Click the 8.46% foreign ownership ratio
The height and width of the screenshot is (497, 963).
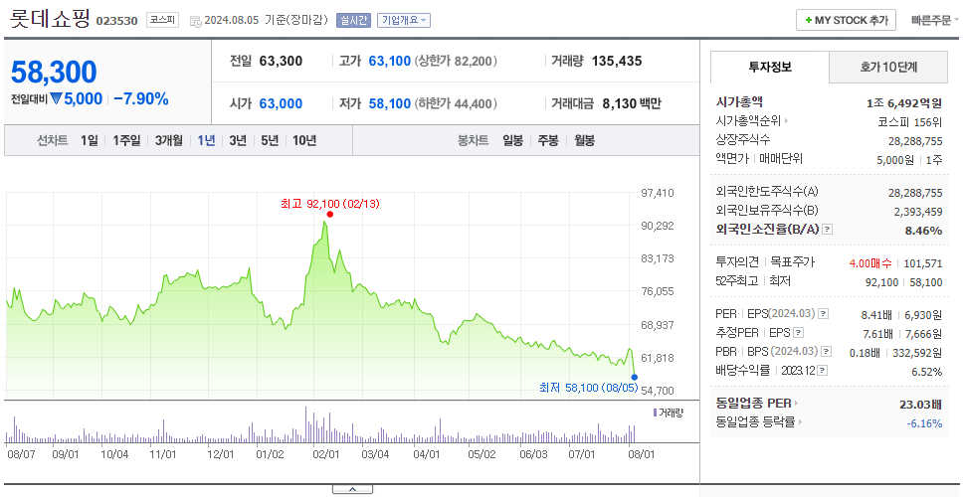pyautogui.click(x=923, y=231)
